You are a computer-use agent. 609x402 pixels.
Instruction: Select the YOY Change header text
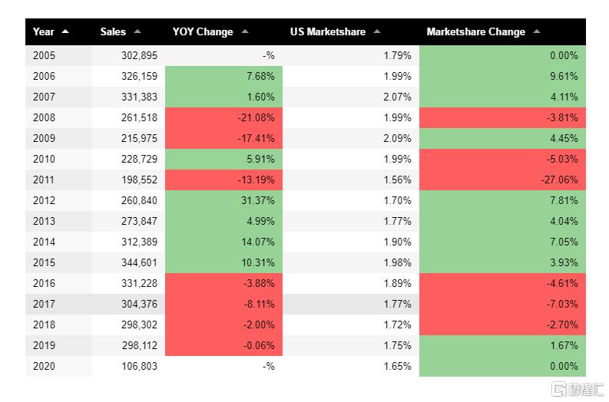click(203, 31)
